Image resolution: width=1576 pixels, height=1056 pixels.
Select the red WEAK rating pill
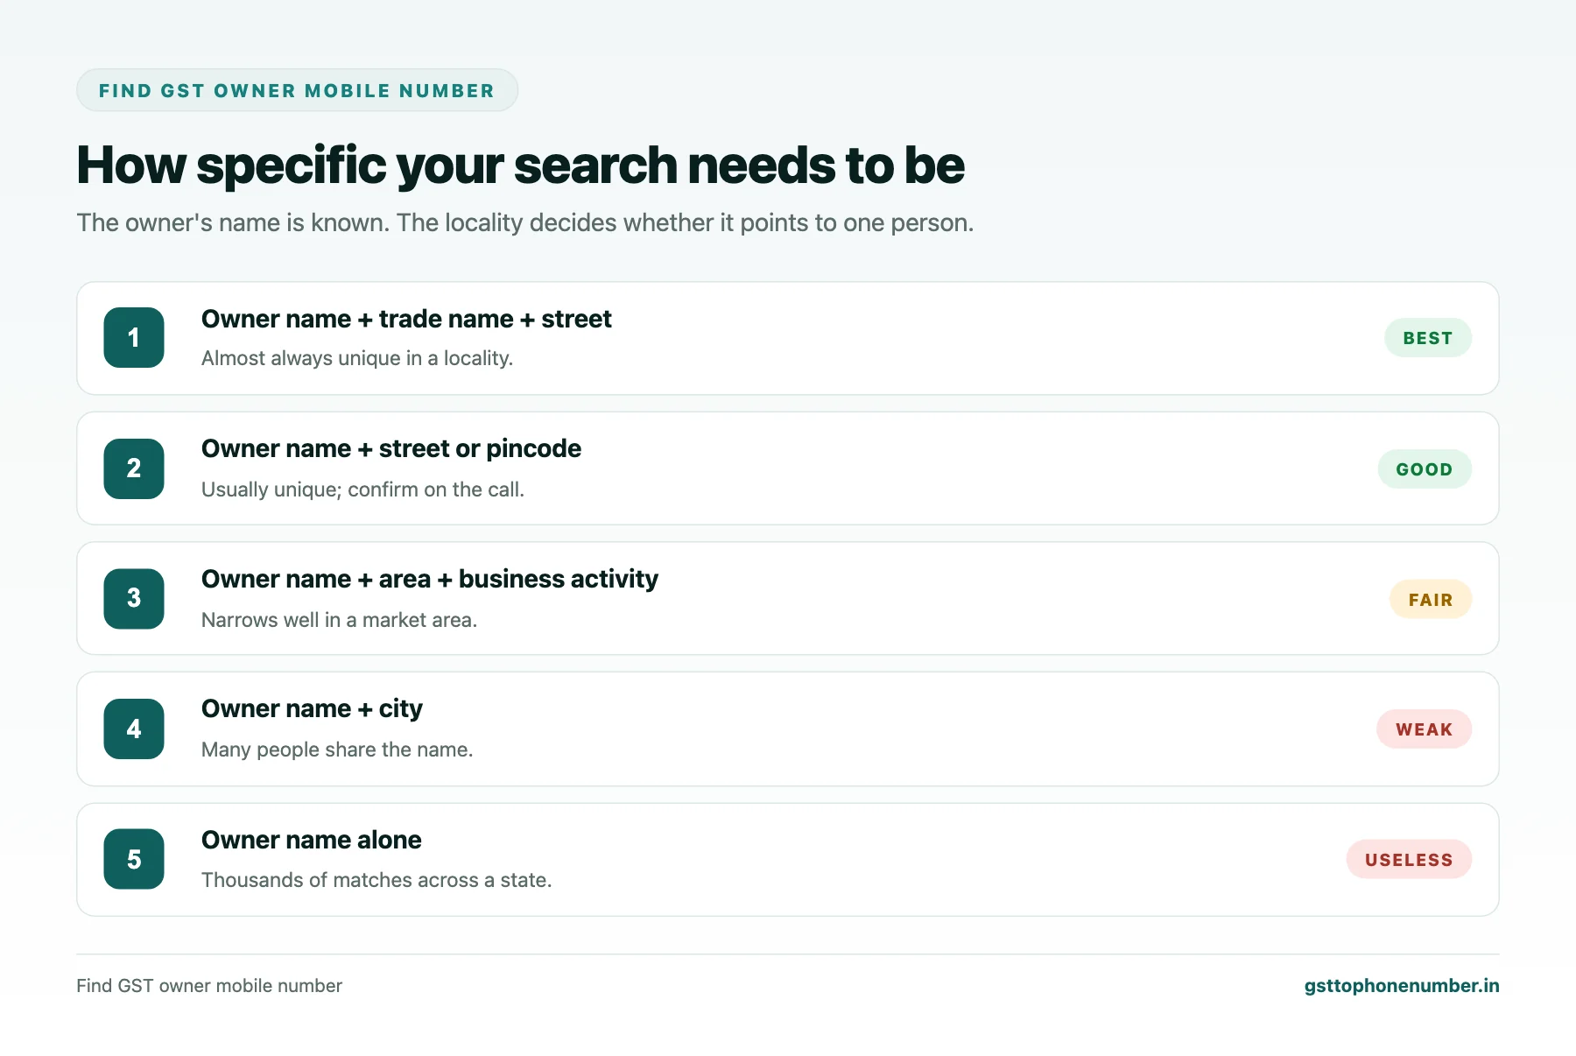pos(1424,729)
